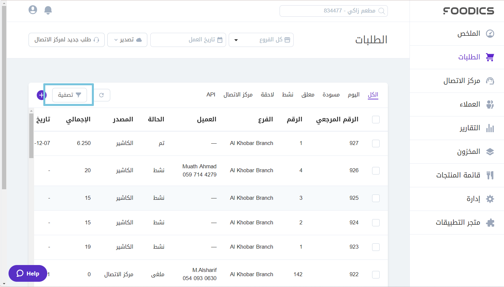Open the كل الفروع branch dropdown
Image resolution: width=504 pixels, height=287 pixels.
pyautogui.click(x=261, y=40)
